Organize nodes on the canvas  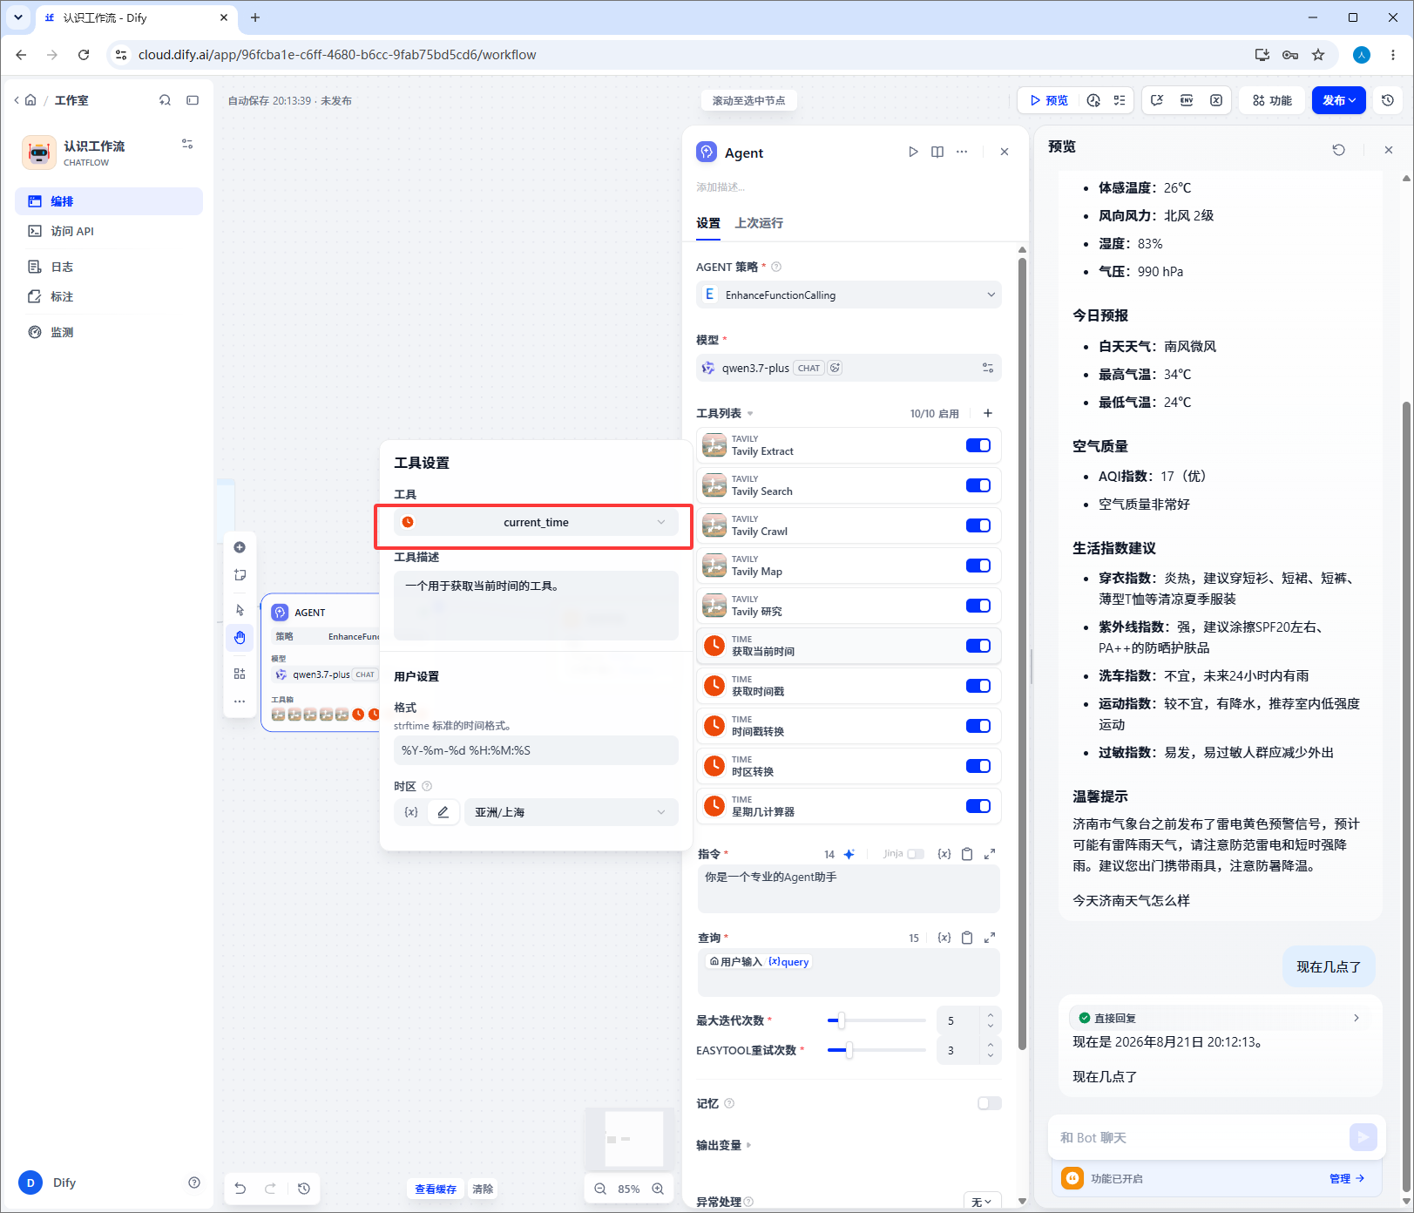[240, 674]
